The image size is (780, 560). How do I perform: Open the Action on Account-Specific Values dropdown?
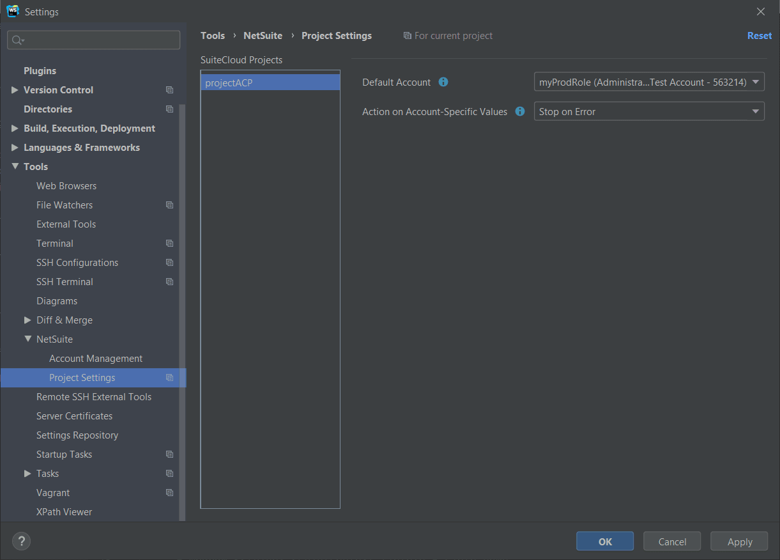[649, 111]
